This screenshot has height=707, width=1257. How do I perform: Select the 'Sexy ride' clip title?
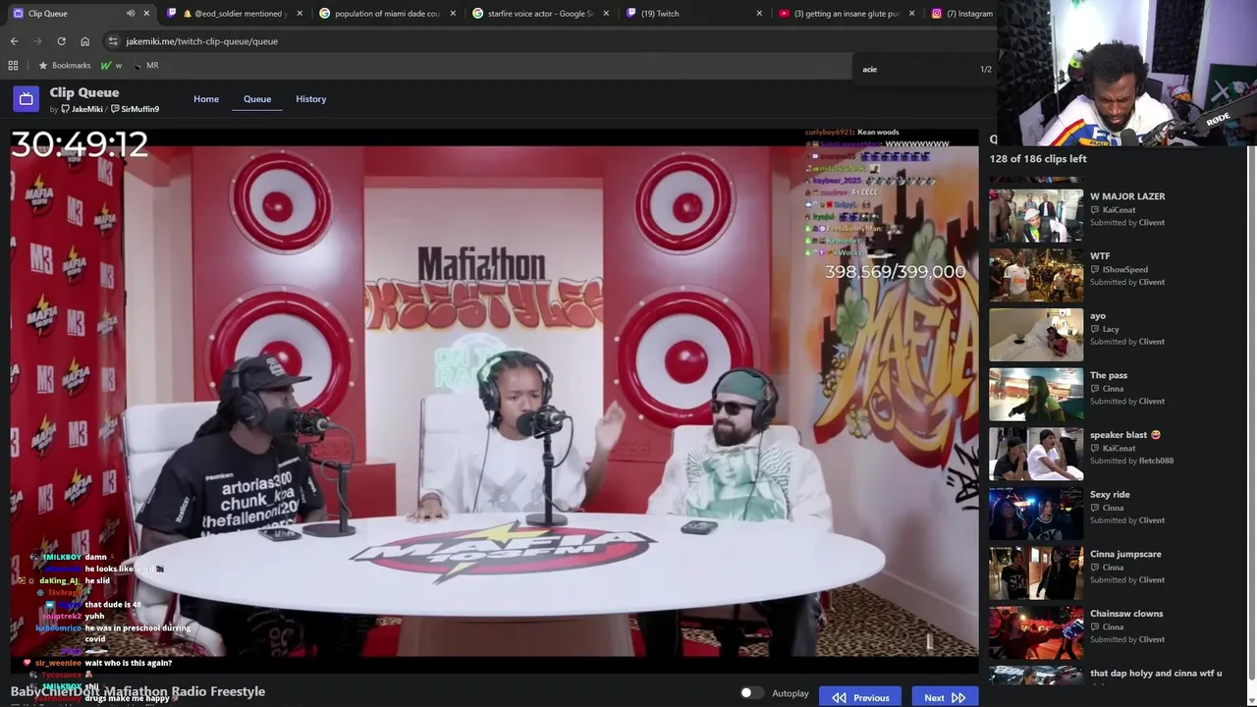tap(1110, 495)
